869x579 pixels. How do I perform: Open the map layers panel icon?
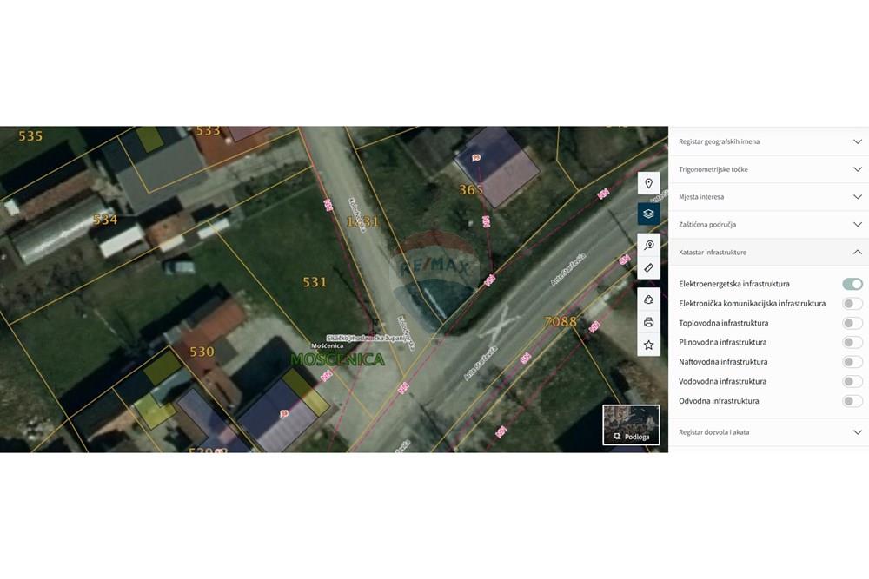coord(648,214)
